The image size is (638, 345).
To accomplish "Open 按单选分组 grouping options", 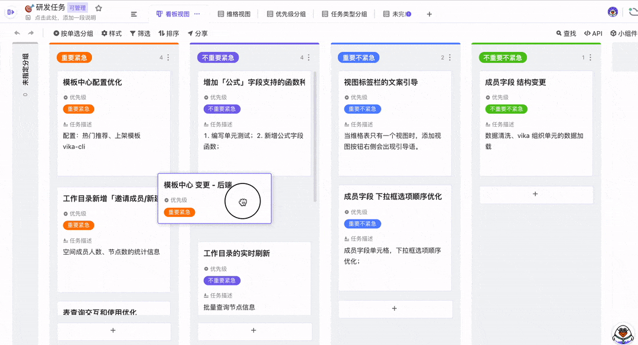I will [x=73, y=34].
